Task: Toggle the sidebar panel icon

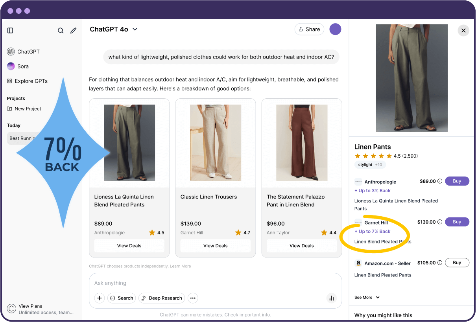Action: click(11, 30)
